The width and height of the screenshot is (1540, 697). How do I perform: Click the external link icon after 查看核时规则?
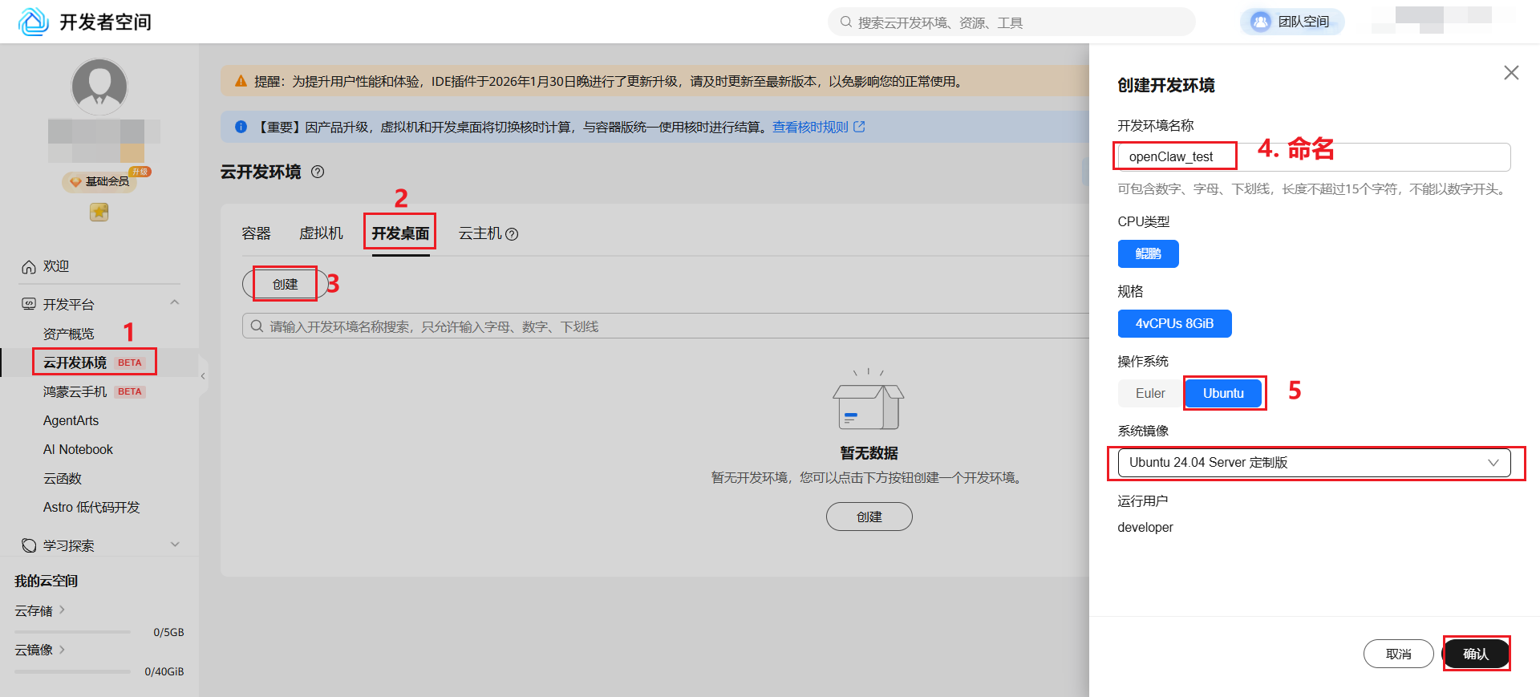pos(859,127)
